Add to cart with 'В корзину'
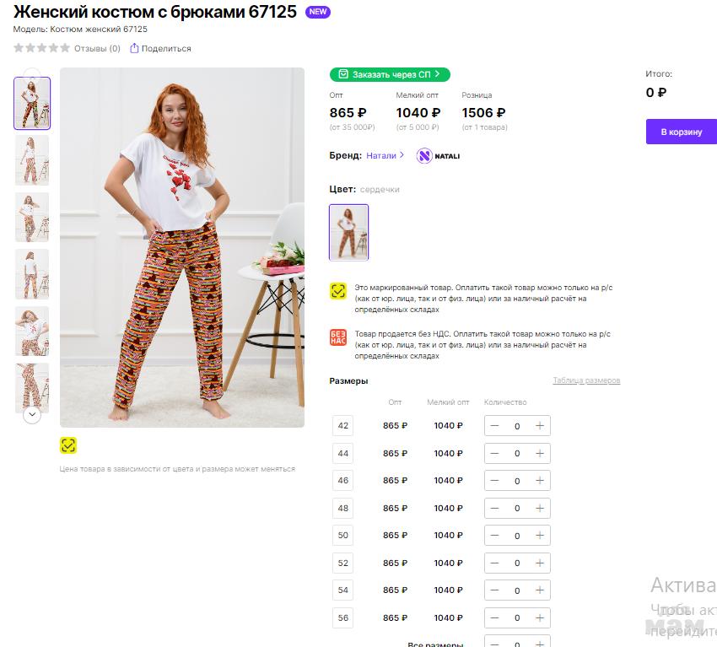Image resolution: width=717 pixels, height=647 pixels. [x=681, y=132]
